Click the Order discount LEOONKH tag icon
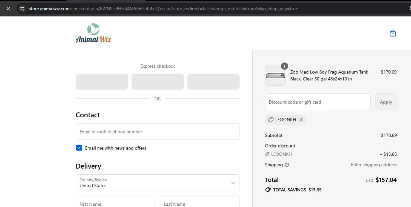 tap(267, 154)
